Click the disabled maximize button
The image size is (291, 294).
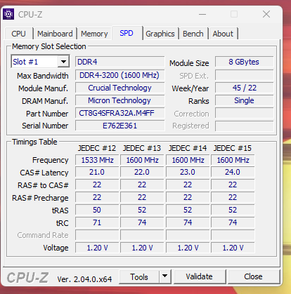point(234,15)
